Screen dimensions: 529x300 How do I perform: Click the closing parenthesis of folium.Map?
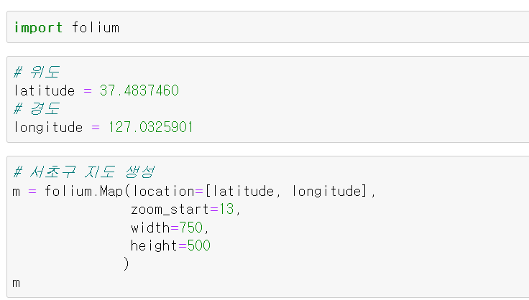pos(126,264)
